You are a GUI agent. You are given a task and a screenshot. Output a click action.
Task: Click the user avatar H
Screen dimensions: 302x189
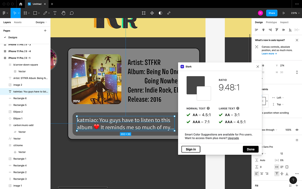[x=260, y=13]
